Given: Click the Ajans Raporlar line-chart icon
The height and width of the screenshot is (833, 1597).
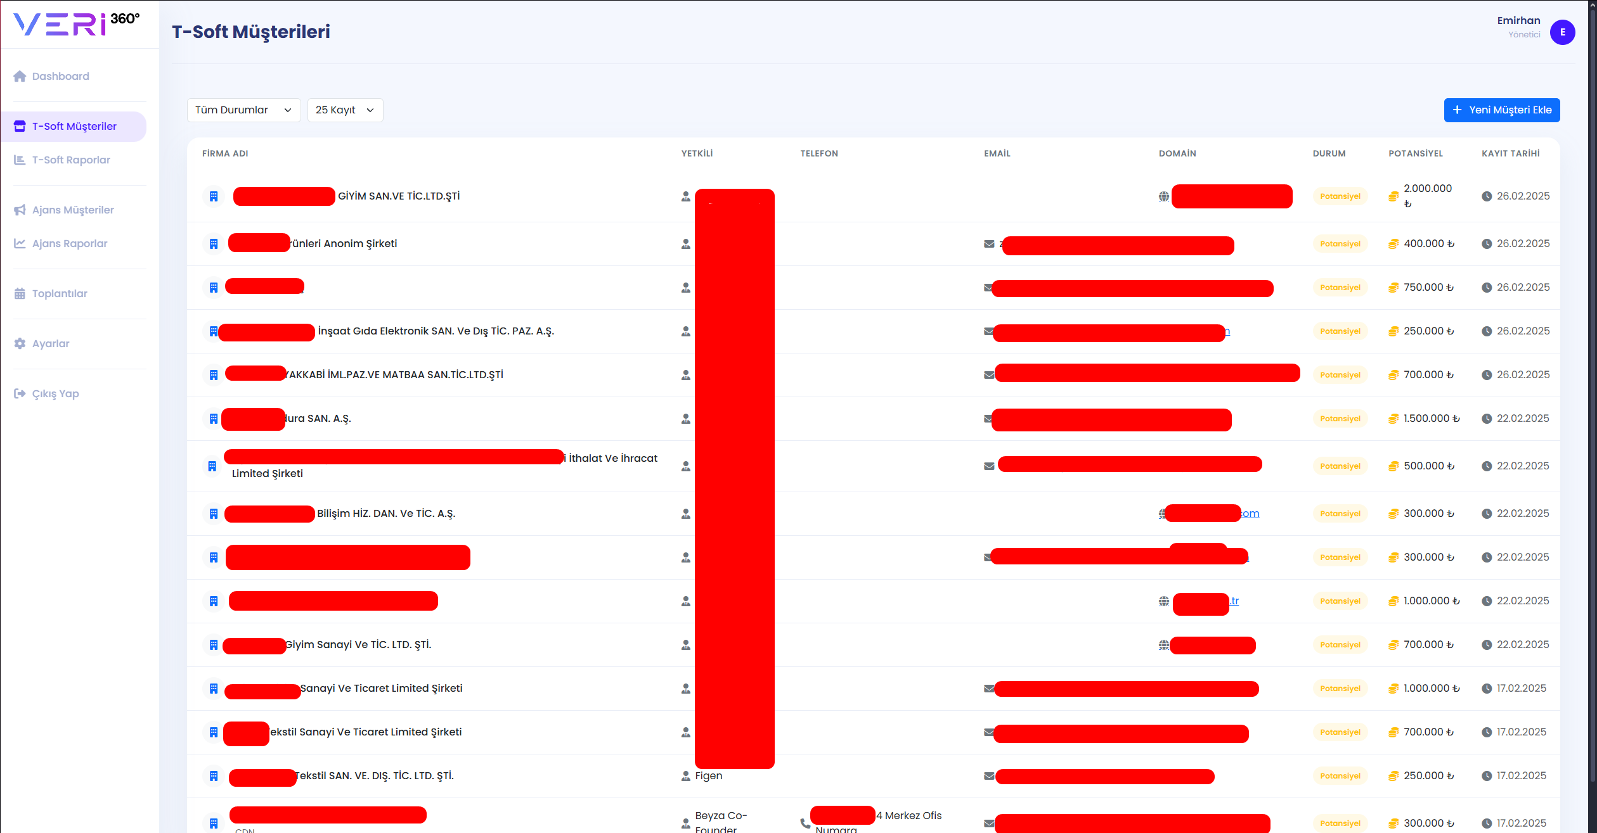Looking at the screenshot, I should [x=20, y=243].
